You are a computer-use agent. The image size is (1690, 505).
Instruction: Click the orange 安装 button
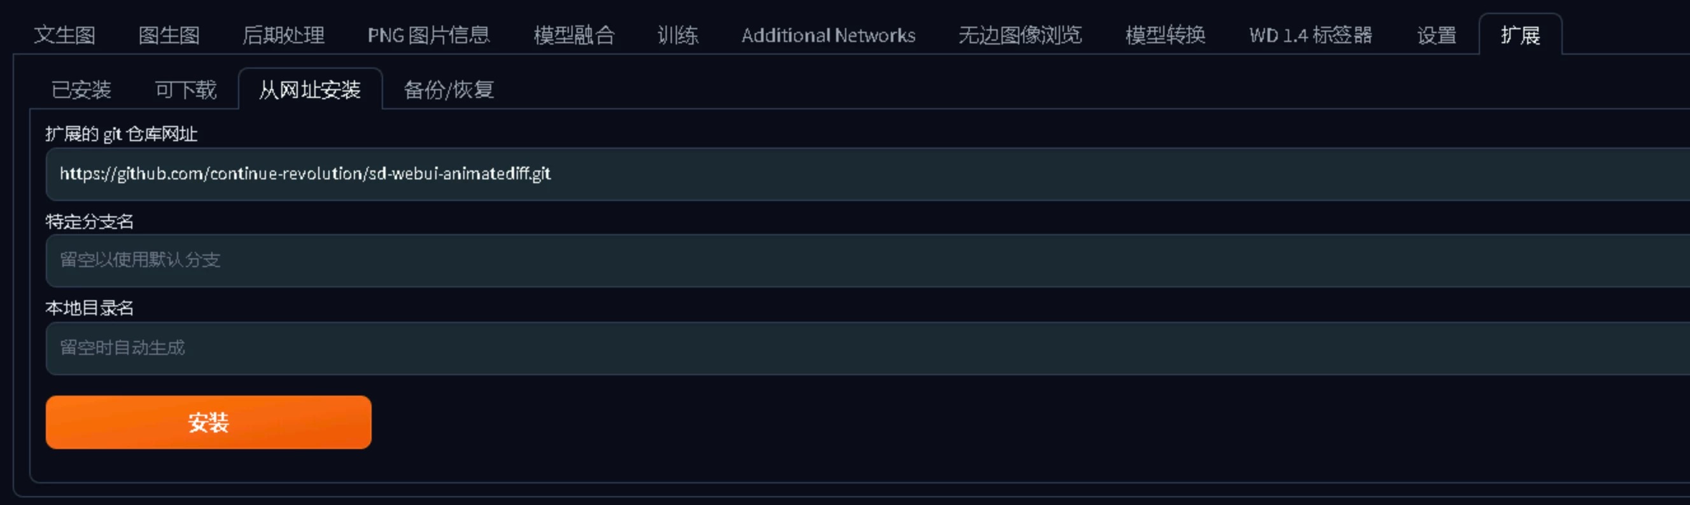pos(209,422)
